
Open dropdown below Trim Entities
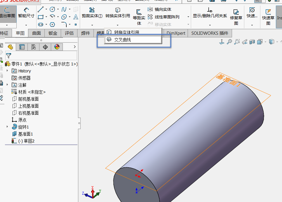pos(92,25)
